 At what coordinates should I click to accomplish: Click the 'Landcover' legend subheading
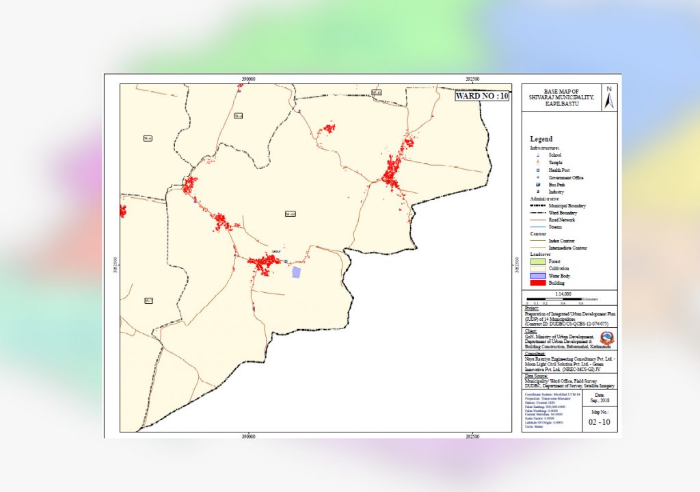[540, 255]
